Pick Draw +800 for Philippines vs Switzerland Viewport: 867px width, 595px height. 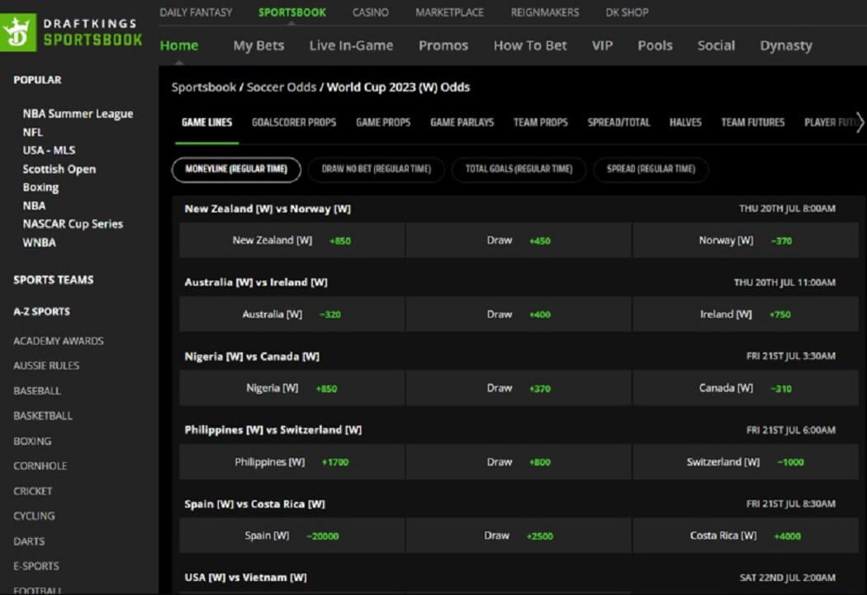(518, 462)
